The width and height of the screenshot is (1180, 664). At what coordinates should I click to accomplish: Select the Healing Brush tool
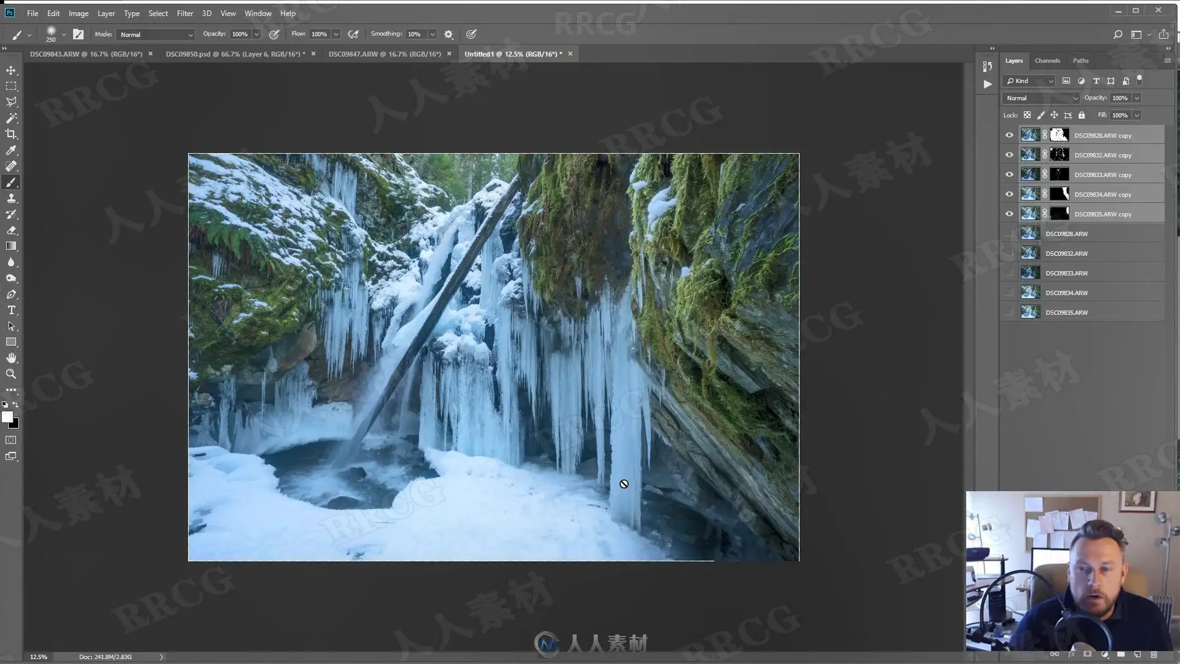[11, 166]
